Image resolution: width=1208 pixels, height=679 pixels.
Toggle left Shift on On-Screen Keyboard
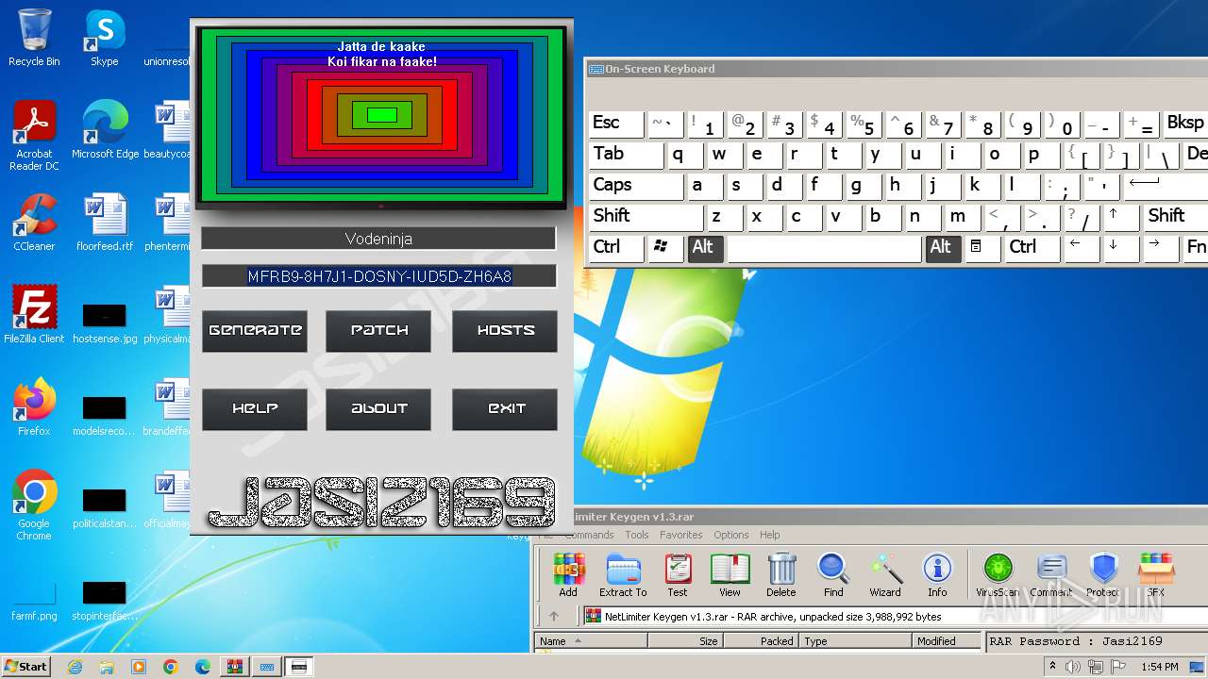(646, 217)
